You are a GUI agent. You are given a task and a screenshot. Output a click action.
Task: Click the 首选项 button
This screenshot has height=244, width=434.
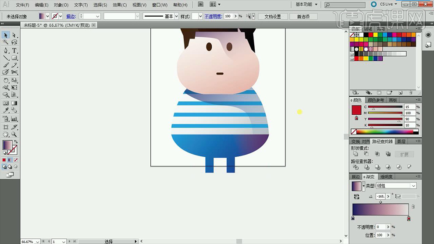click(303, 17)
